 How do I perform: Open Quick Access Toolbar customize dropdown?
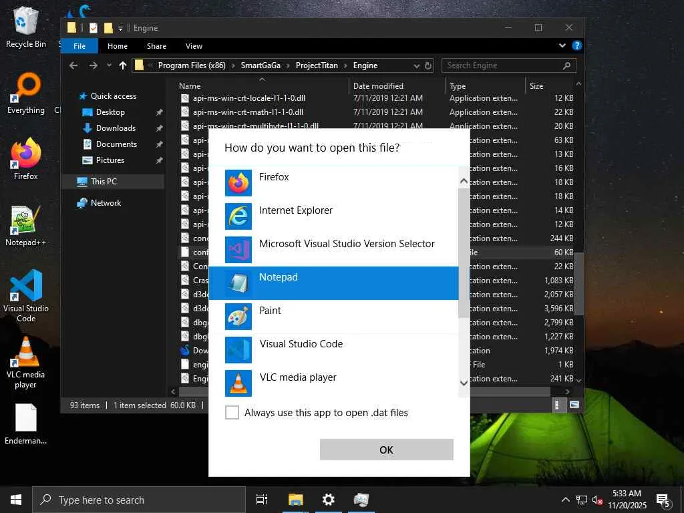120,28
